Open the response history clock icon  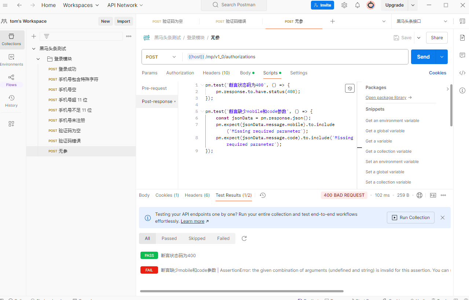point(263,195)
